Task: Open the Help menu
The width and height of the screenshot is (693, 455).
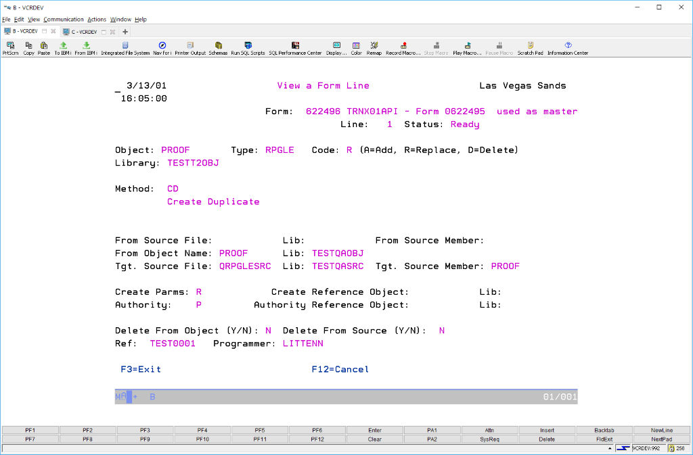Action: (141, 20)
